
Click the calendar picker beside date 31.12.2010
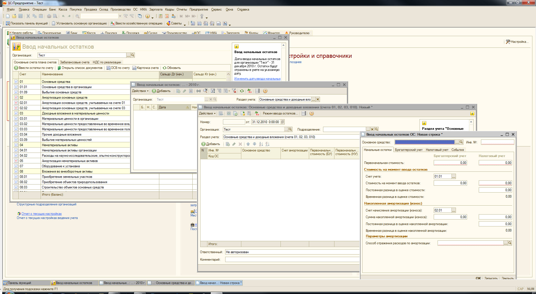tap(282, 122)
